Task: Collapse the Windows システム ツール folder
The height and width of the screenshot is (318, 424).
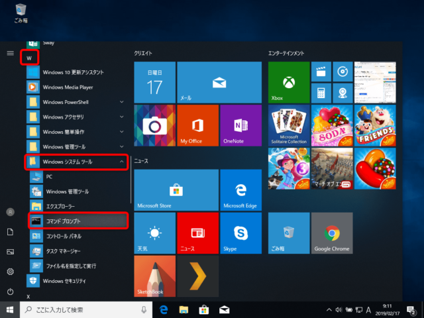Action: 77,162
